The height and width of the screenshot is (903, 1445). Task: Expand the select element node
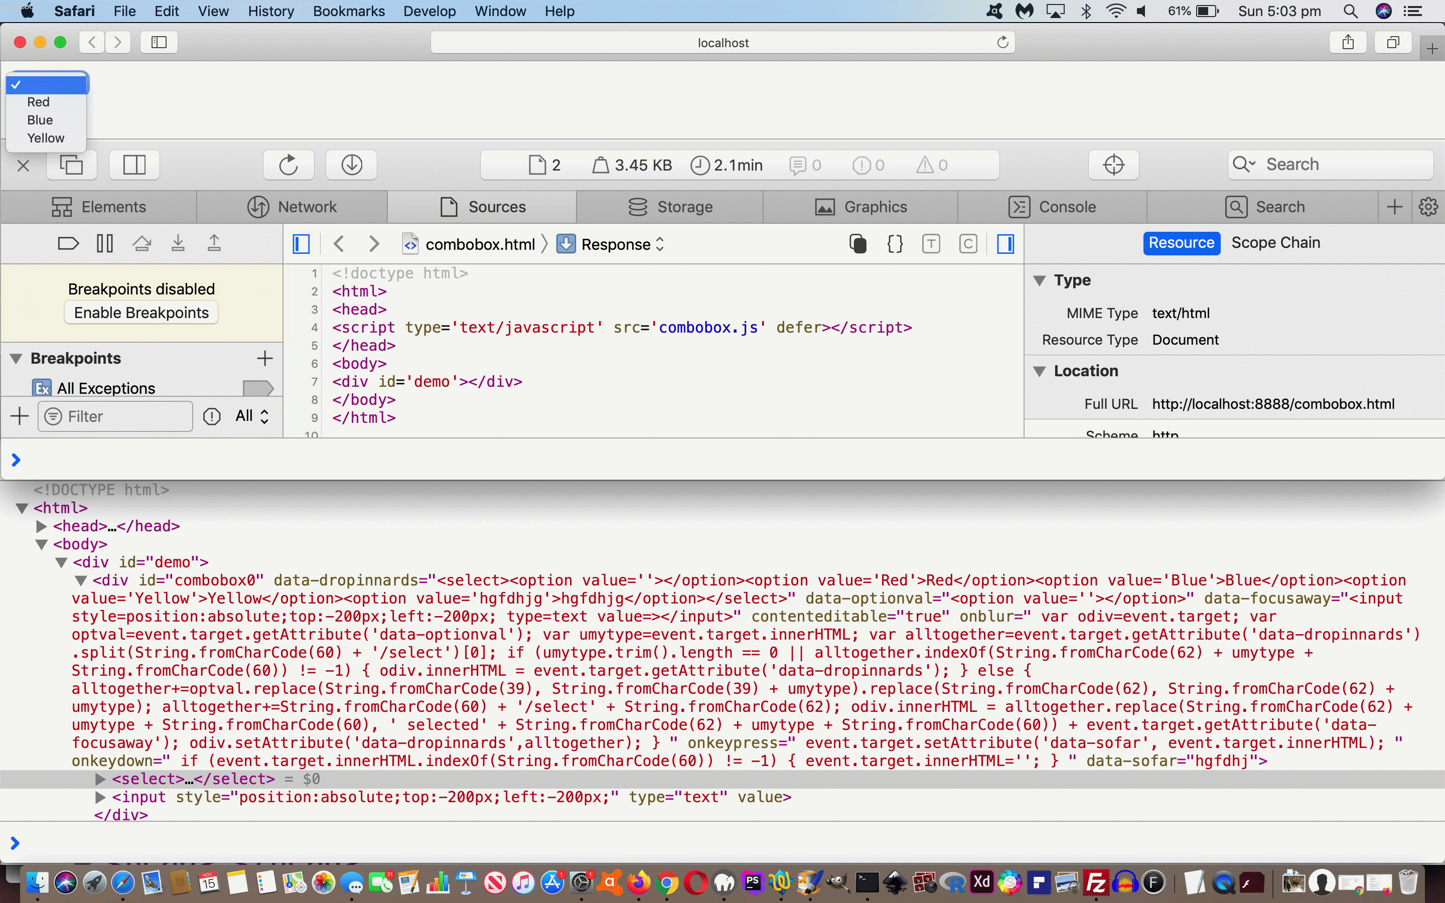(x=100, y=779)
